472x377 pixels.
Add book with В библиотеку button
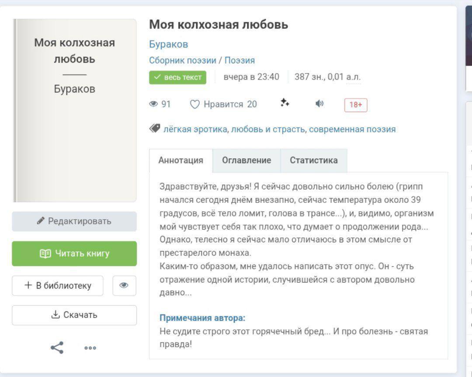pos(58,286)
